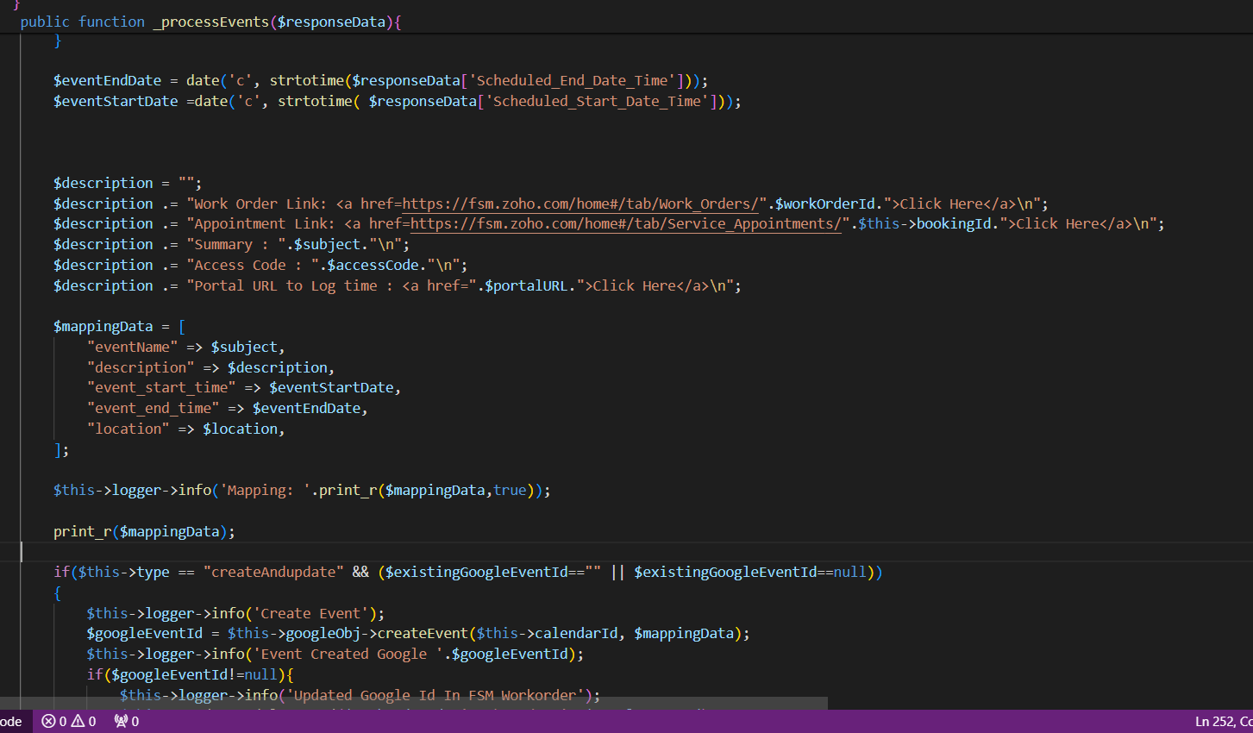Click $location value in mapping array
Screen dimensions: 1253x733
240,429
